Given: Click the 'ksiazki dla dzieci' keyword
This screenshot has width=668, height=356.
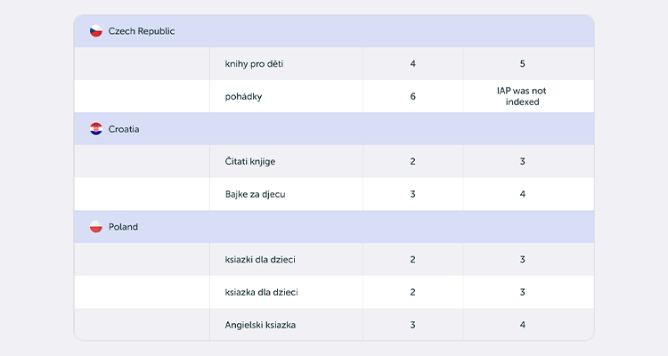Looking at the screenshot, I should pyautogui.click(x=260, y=260).
